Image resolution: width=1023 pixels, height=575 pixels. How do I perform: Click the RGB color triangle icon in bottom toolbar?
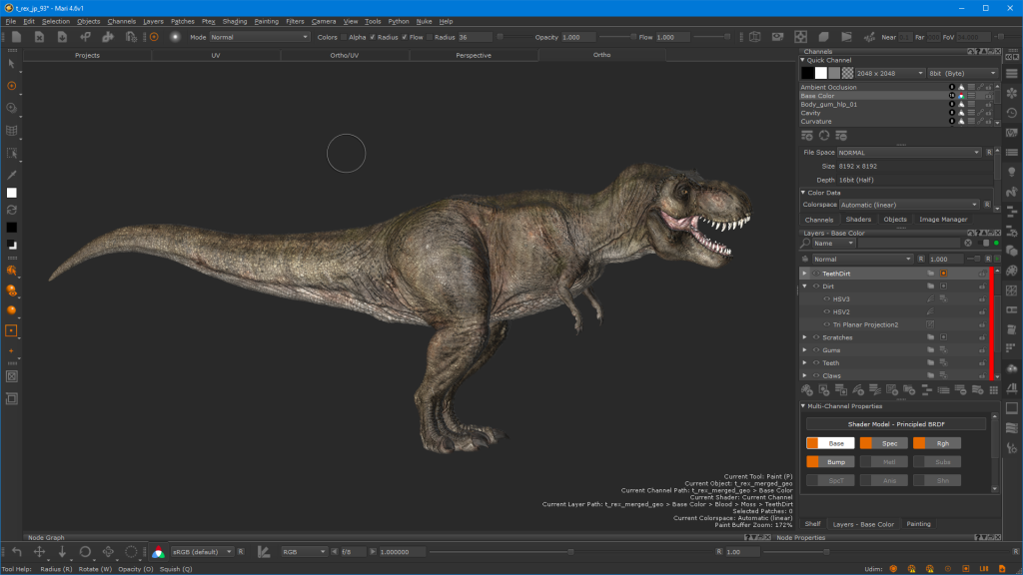[158, 552]
